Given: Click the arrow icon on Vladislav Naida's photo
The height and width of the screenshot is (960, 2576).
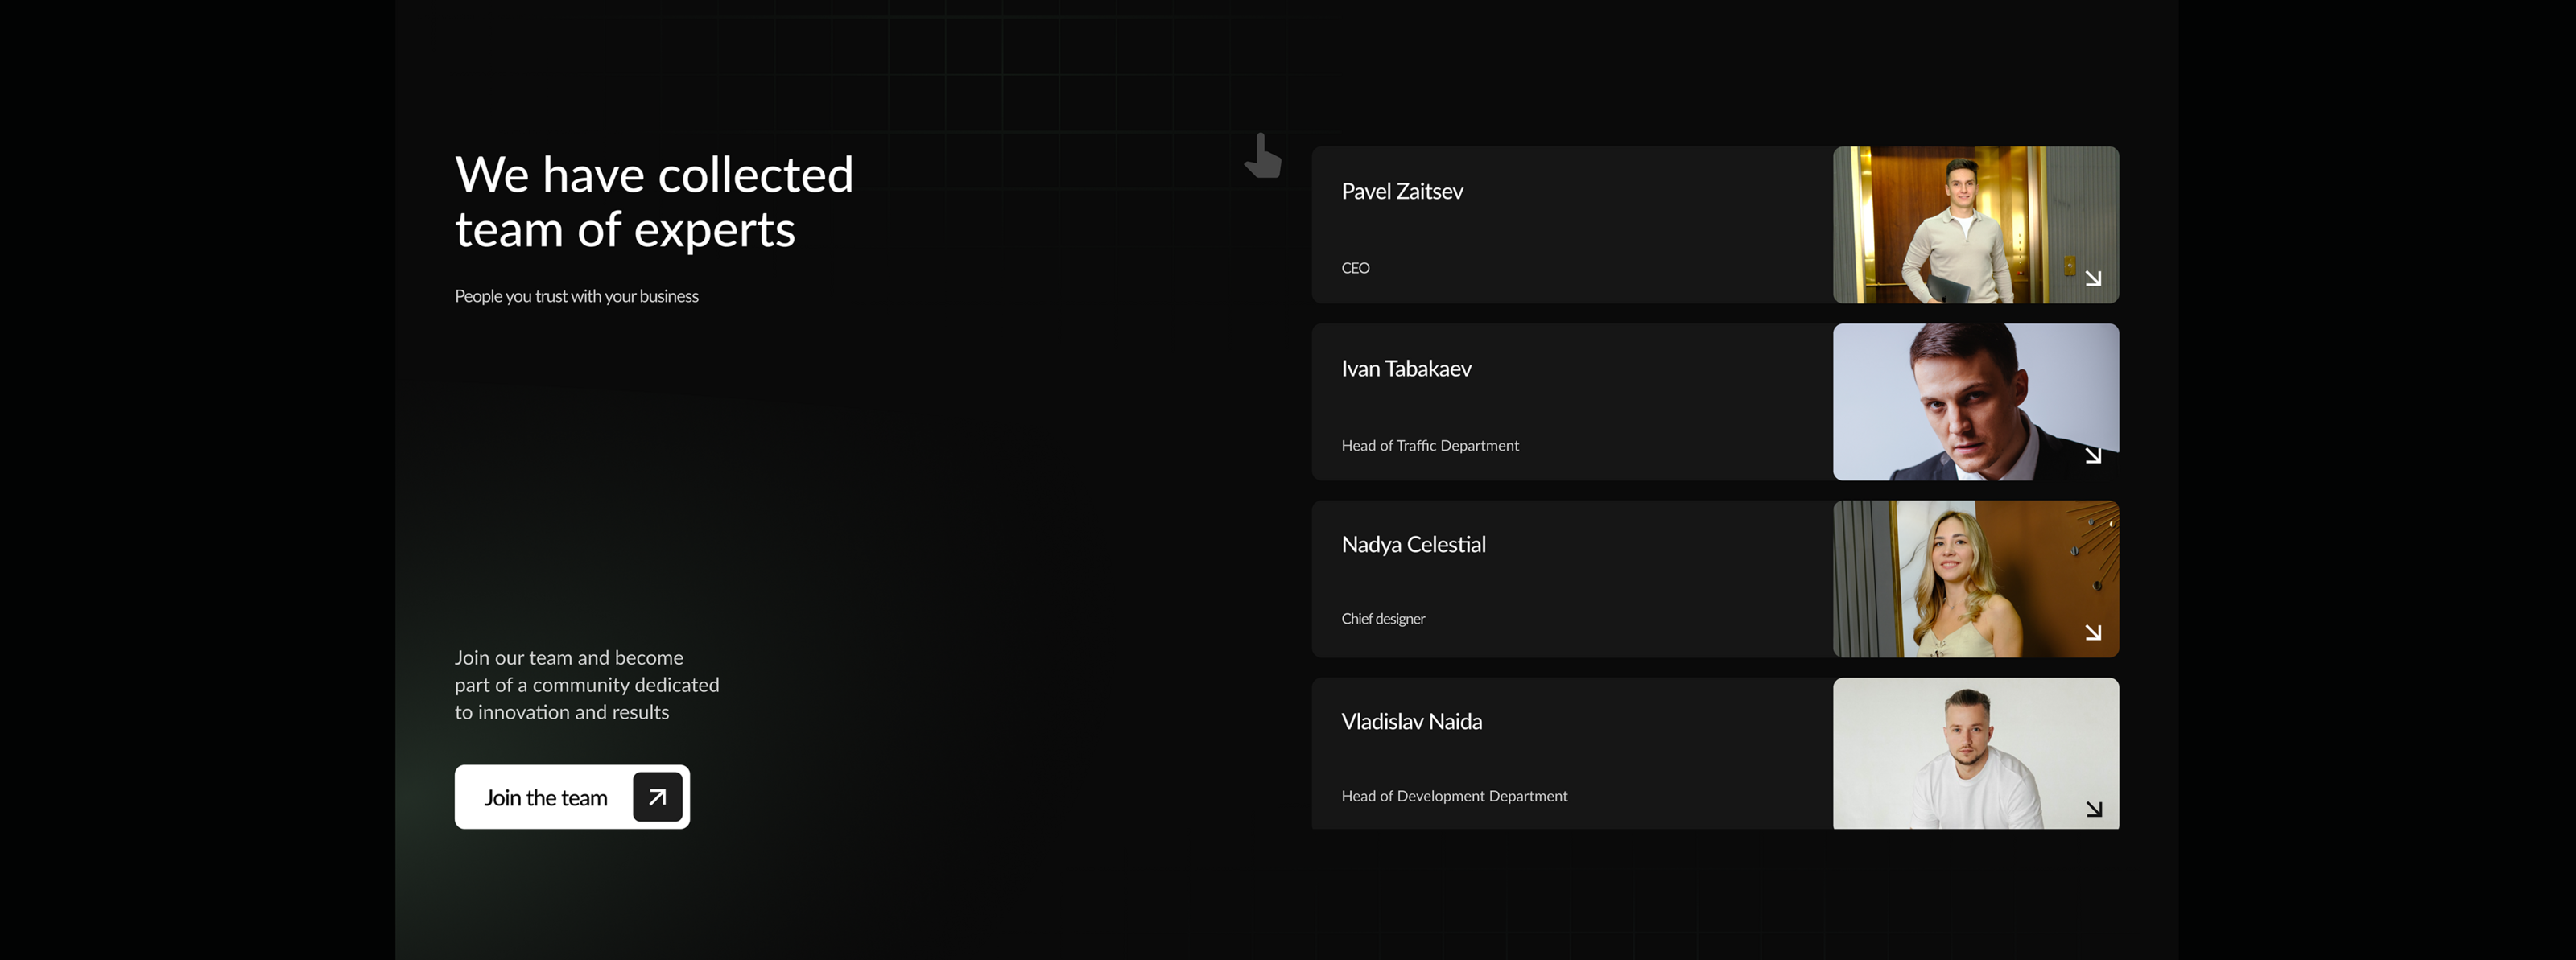Looking at the screenshot, I should (2094, 809).
